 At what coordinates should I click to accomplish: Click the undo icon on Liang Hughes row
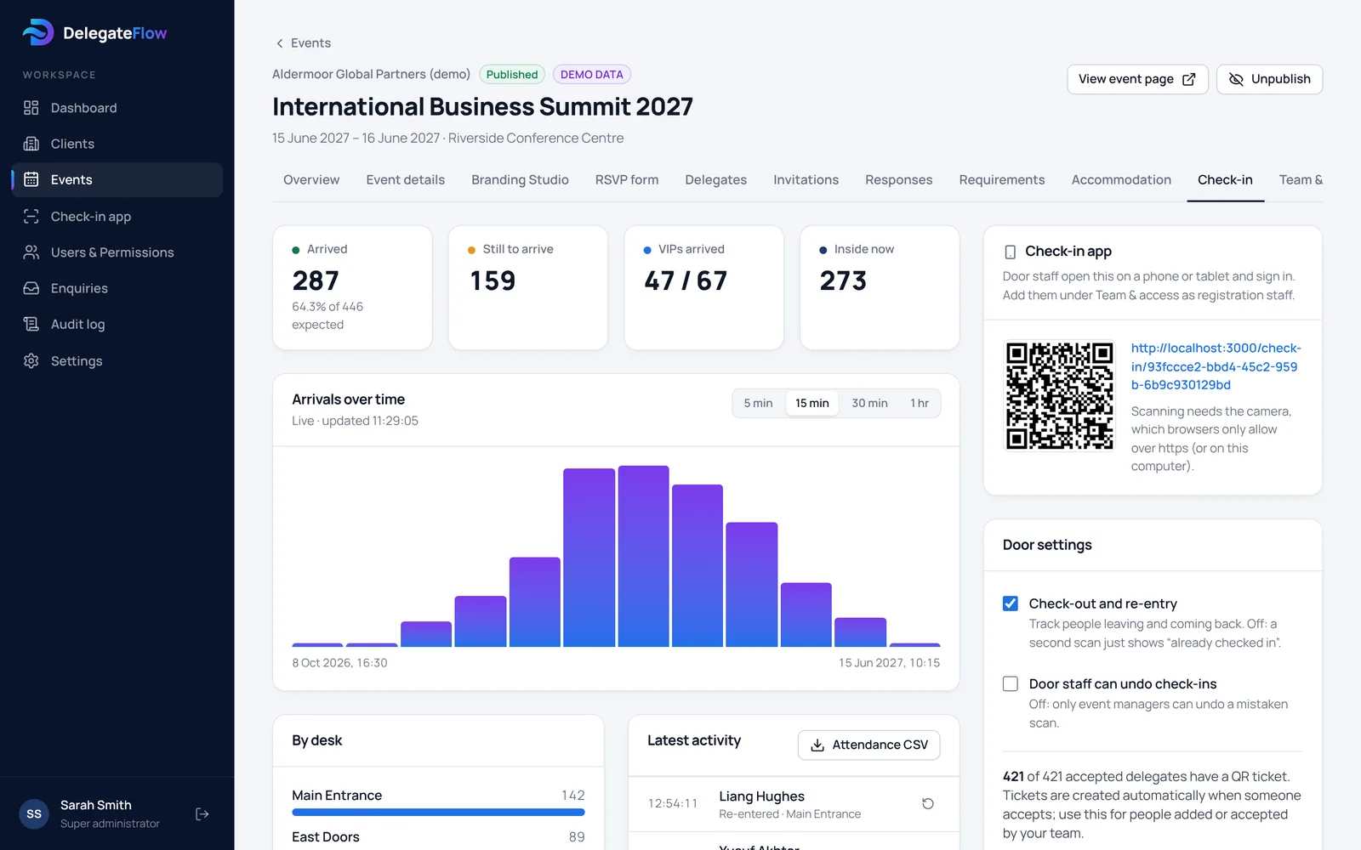928,804
